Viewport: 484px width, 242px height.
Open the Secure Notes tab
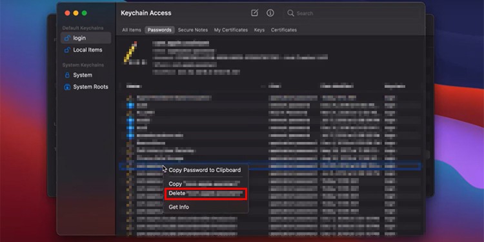click(x=193, y=30)
